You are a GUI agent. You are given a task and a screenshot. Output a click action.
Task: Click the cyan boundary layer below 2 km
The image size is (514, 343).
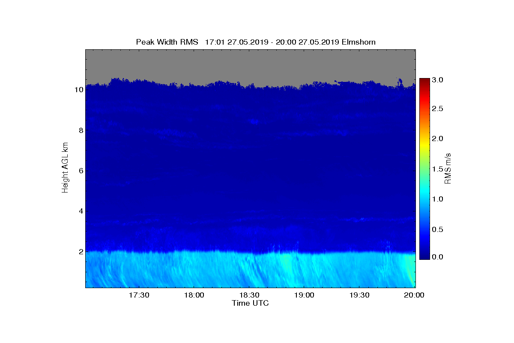tap(251, 270)
